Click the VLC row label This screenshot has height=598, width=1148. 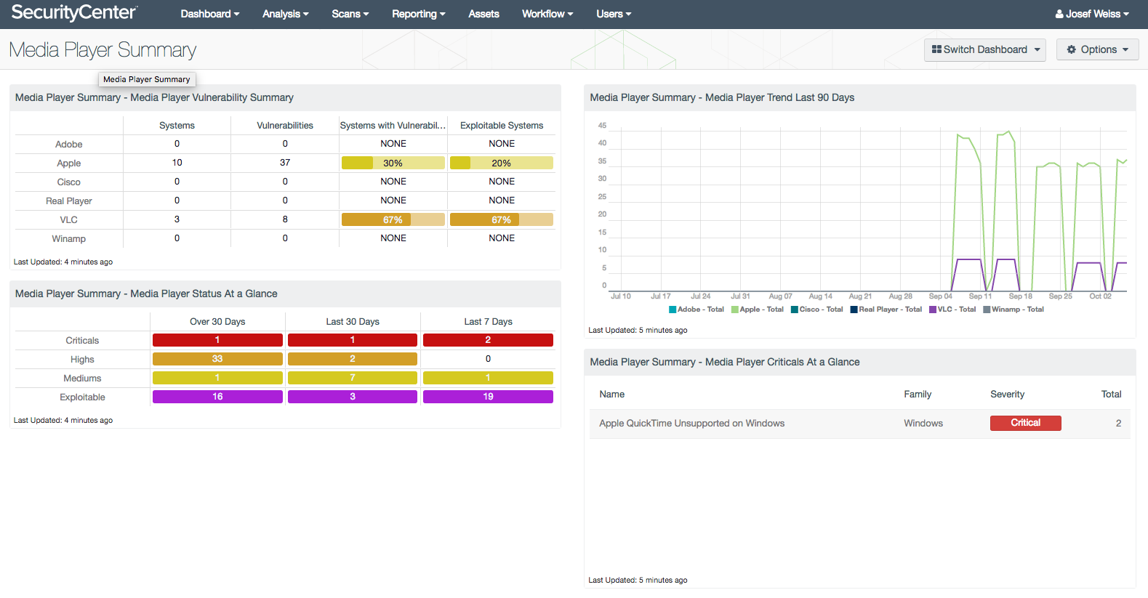[69, 220]
